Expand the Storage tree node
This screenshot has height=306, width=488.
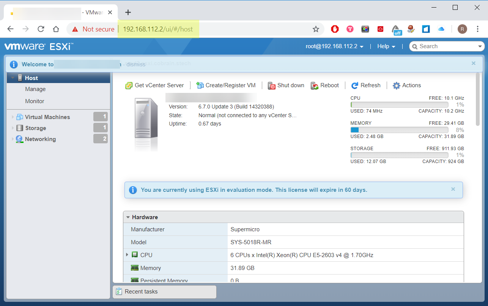[x=13, y=128]
